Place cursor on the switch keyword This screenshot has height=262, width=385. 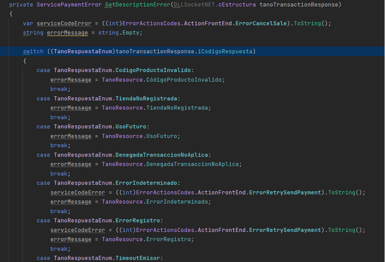pos(33,52)
